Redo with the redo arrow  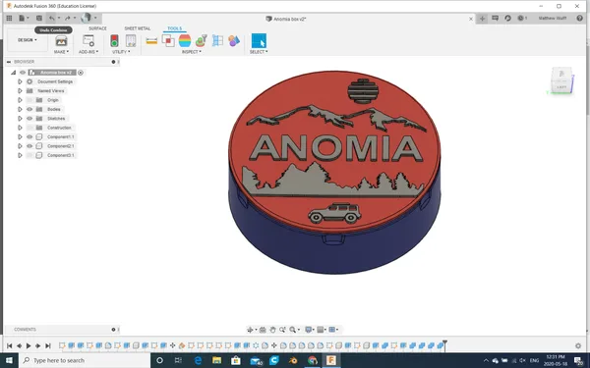point(67,18)
